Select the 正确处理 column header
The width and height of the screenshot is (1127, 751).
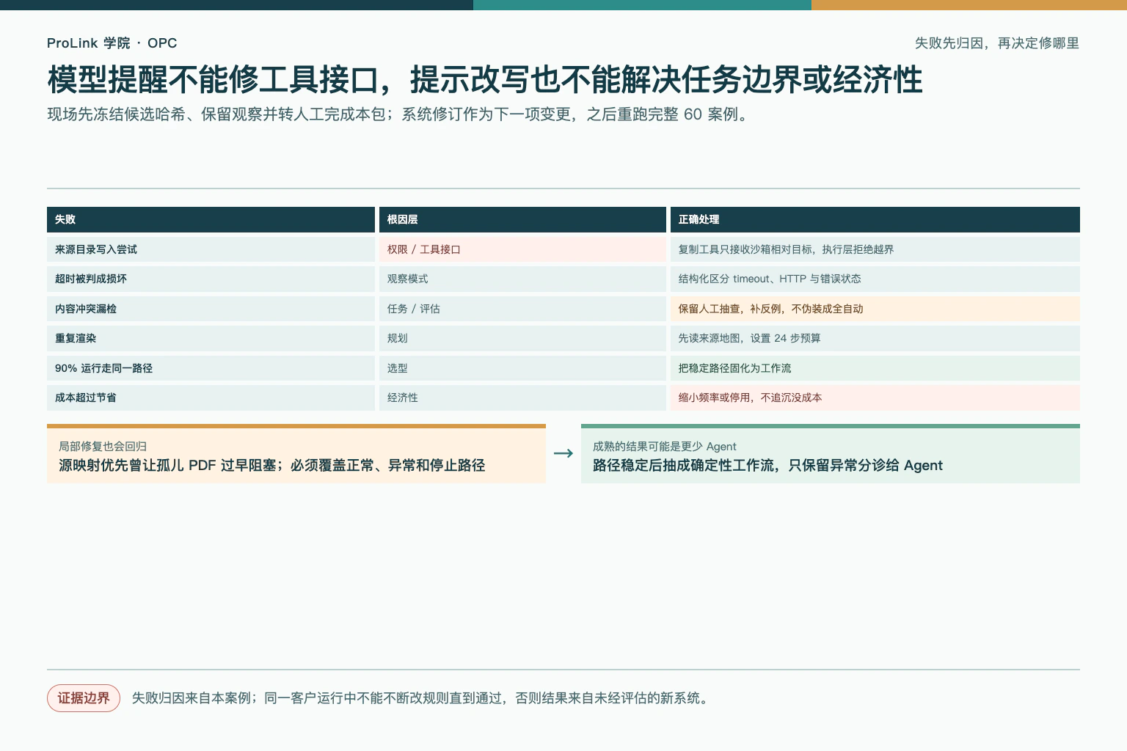(x=875, y=219)
